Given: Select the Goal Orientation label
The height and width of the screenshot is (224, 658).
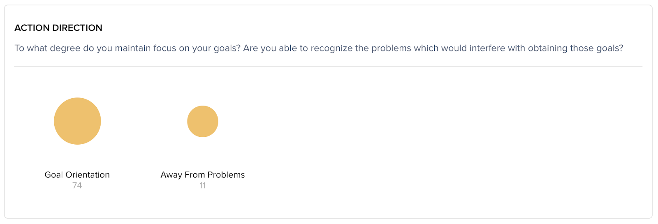Looking at the screenshot, I should [77, 175].
